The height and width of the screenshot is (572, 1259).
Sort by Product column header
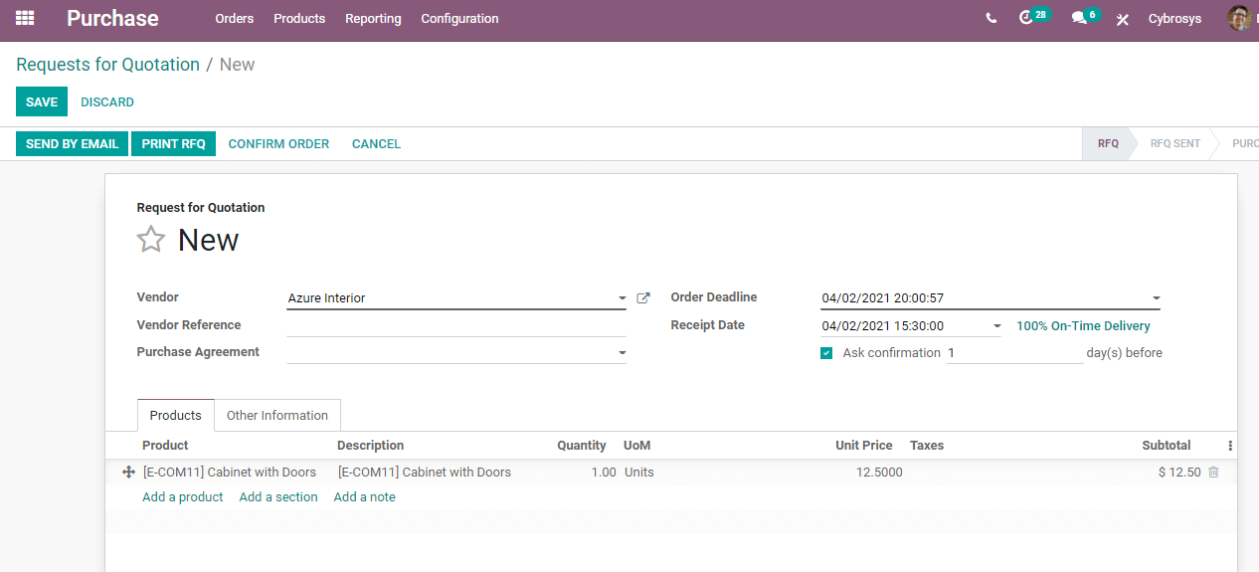click(x=165, y=446)
